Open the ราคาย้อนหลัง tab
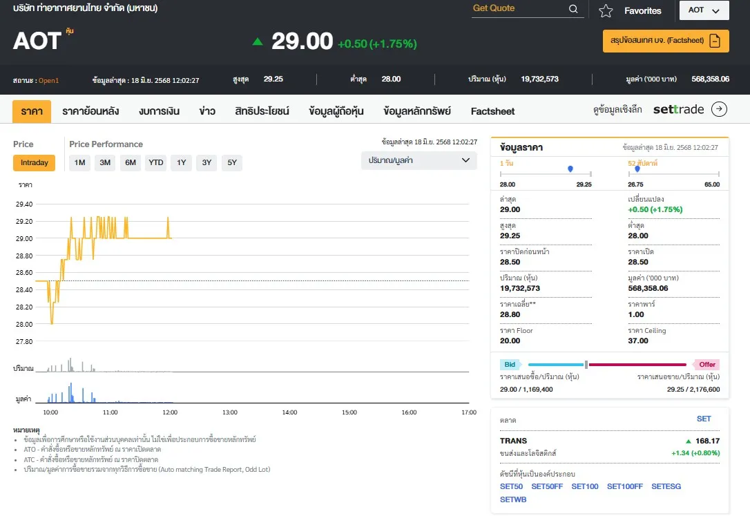The height and width of the screenshot is (516, 750). coord(90,111)
